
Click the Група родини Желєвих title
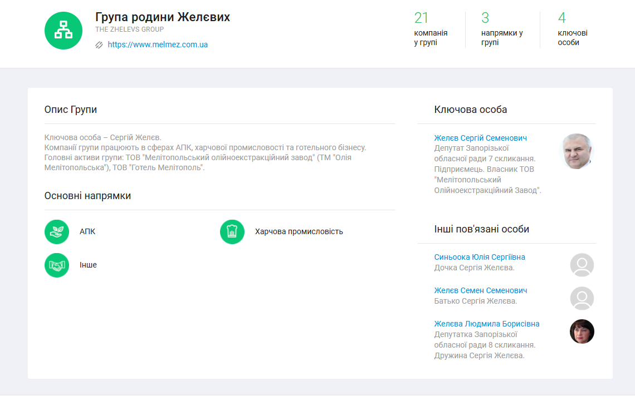[163, 17]
